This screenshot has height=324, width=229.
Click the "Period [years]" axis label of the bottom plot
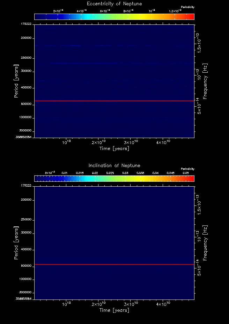(x=16, y=243)
